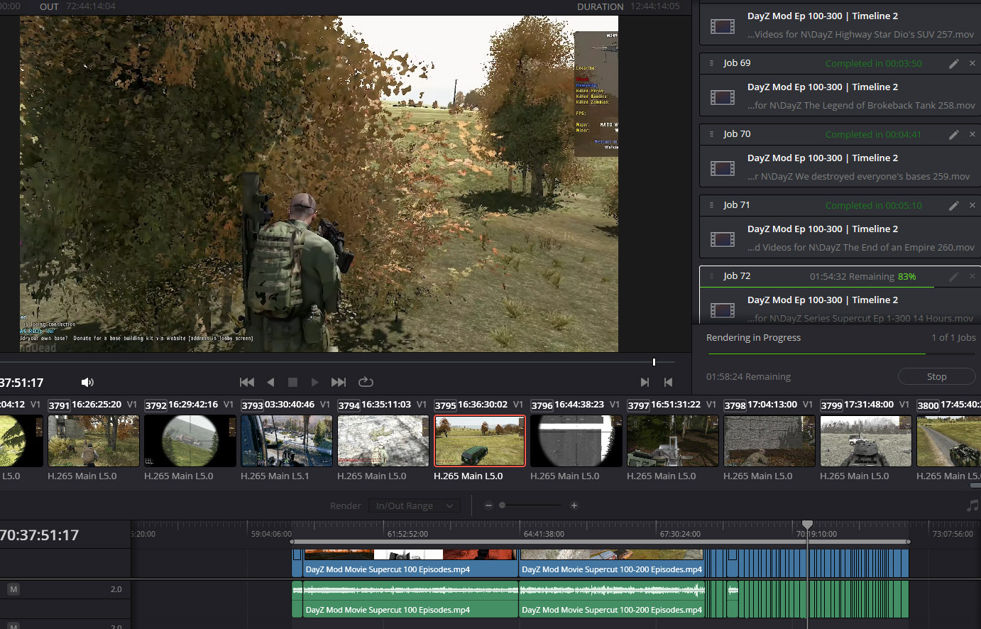Mute the viewer audio with the speaker icon
Viewport: 981px width, 629px height.
click(x=87, y=383)
